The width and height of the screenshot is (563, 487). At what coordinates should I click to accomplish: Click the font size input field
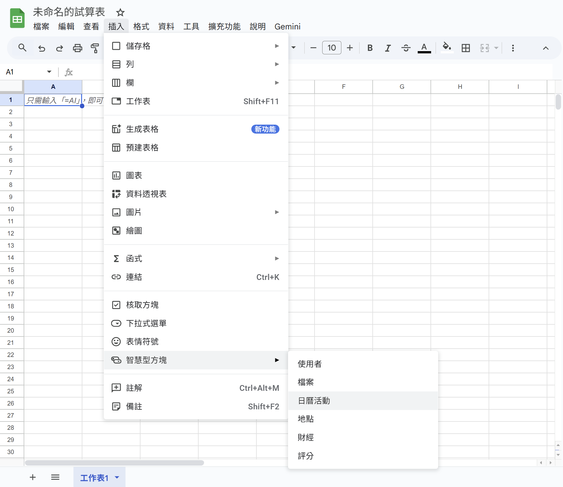331,48
